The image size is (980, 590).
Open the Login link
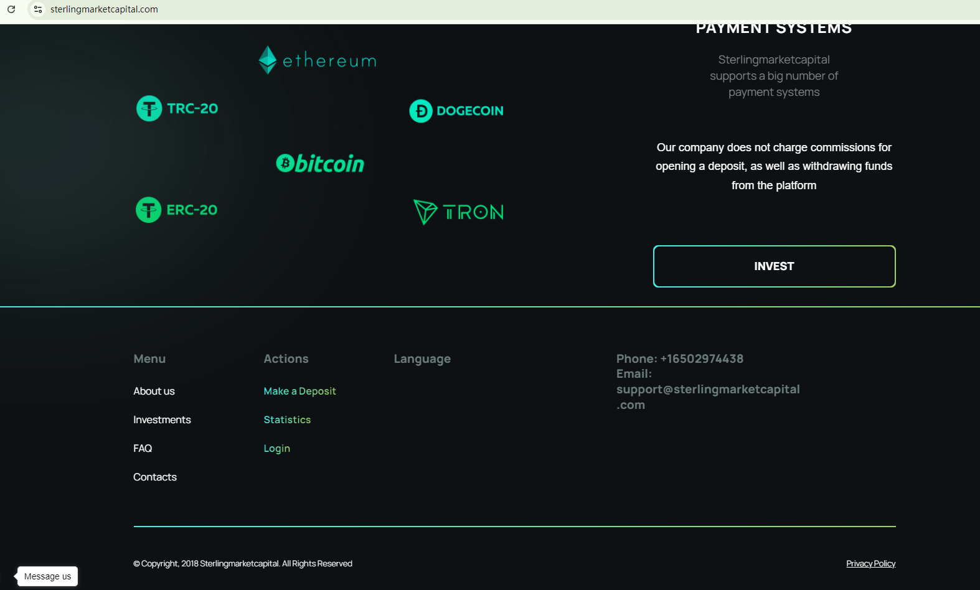[276, 448]
